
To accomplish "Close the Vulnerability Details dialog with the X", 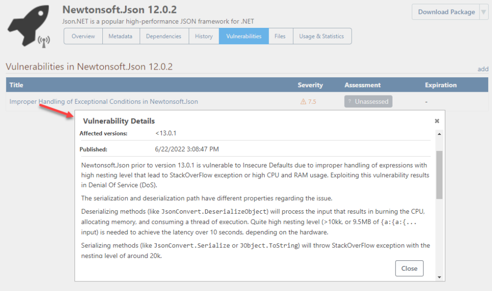I will tap(437, 121).
